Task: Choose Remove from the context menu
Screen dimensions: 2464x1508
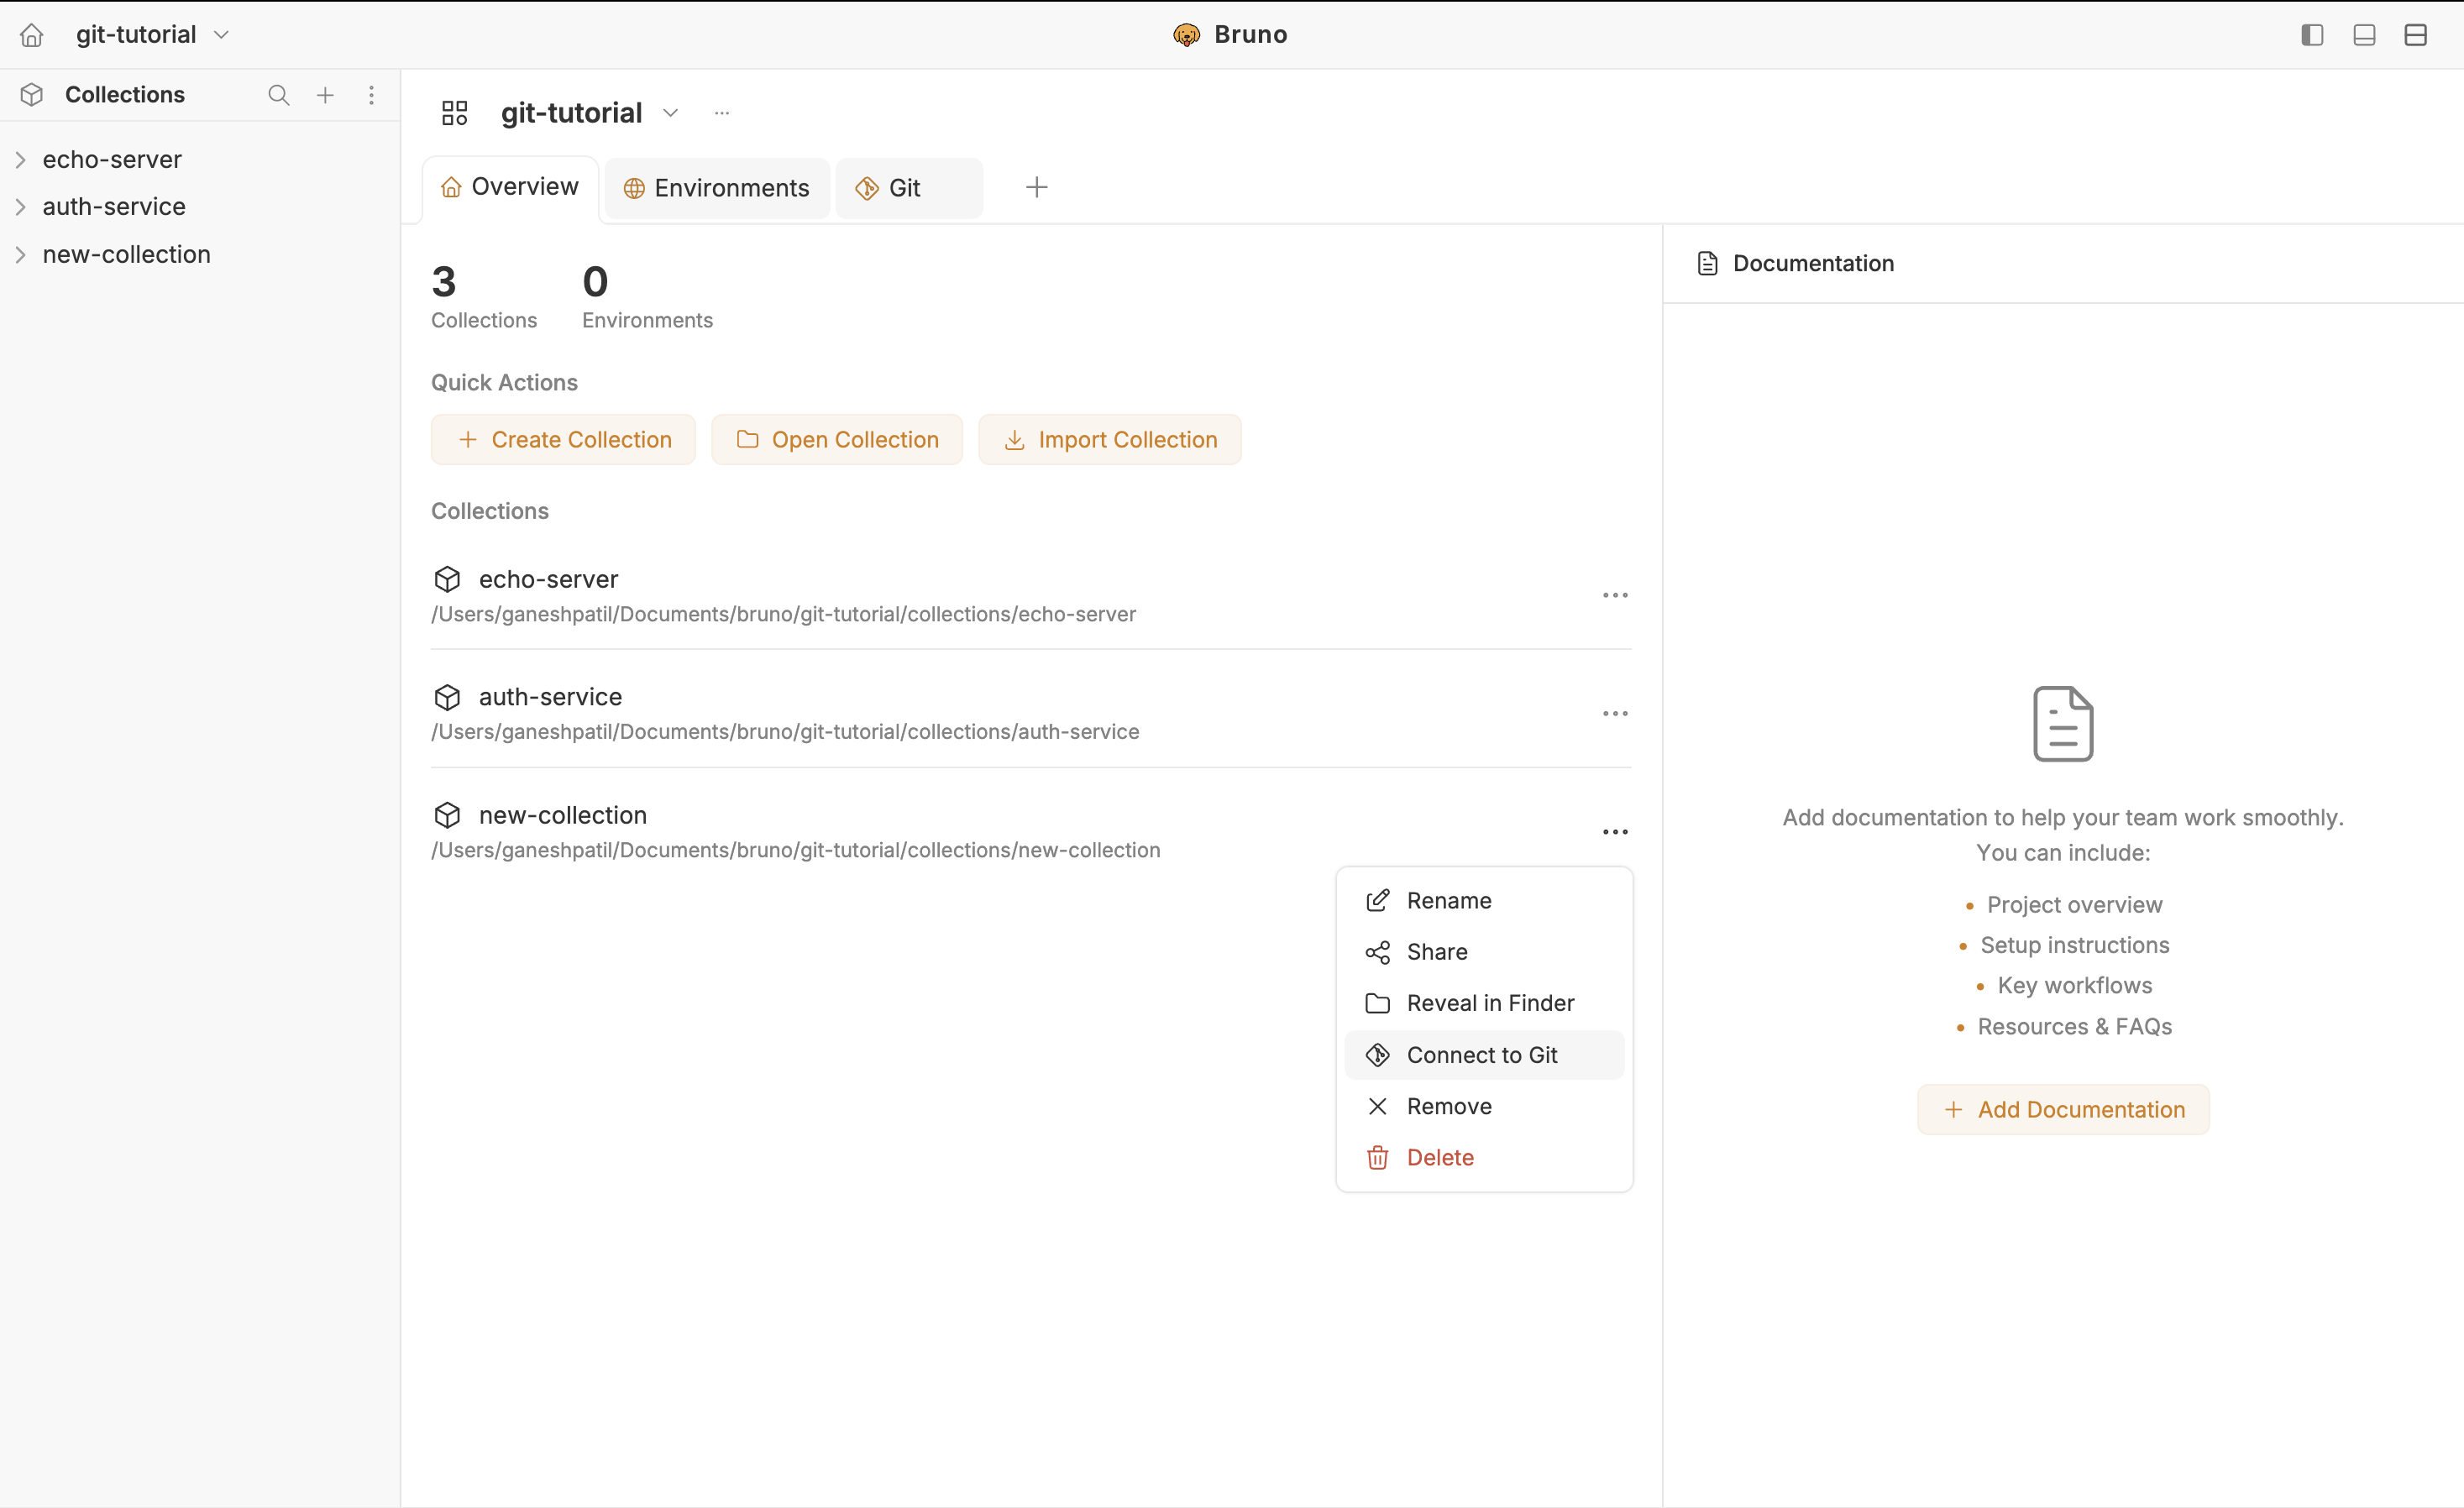Action: pyautogui.click(x=1484, y=1107)
